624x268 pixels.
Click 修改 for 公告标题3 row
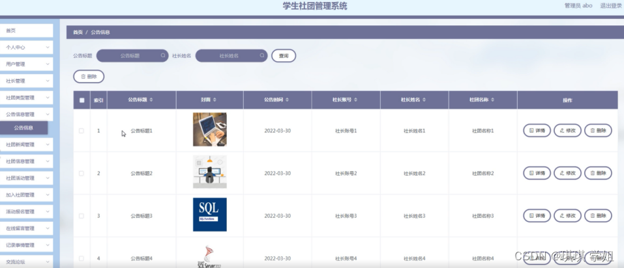coord(567,215)
